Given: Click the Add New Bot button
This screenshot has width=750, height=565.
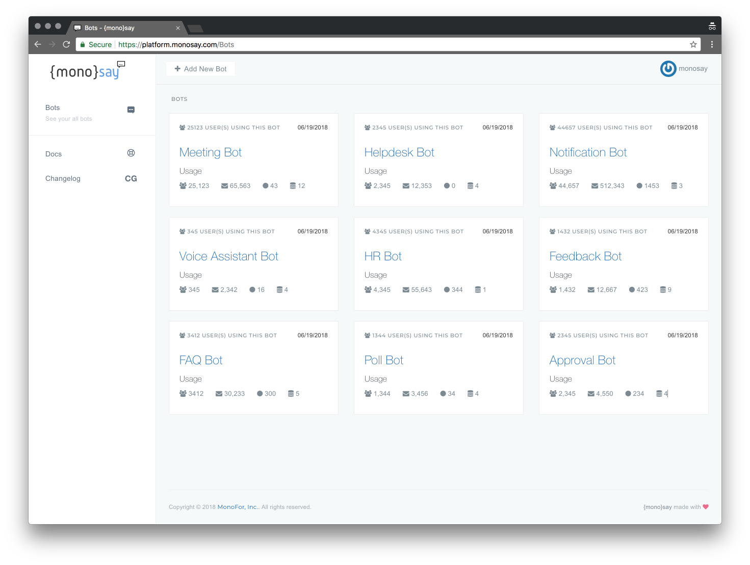Looking at the screenshot, I should click(200, 69).
